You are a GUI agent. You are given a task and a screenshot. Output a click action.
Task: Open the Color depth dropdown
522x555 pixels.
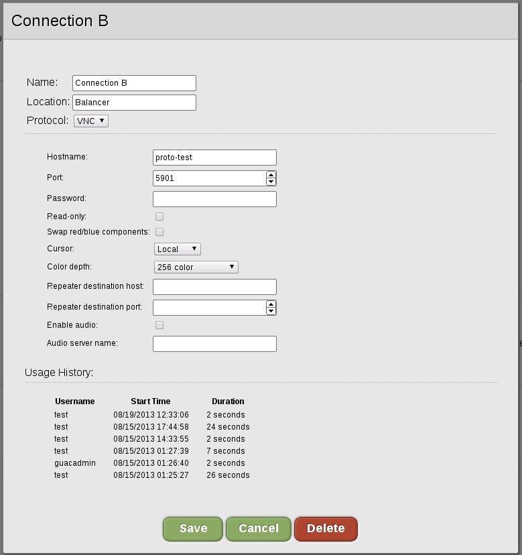[x=196, y=267]
